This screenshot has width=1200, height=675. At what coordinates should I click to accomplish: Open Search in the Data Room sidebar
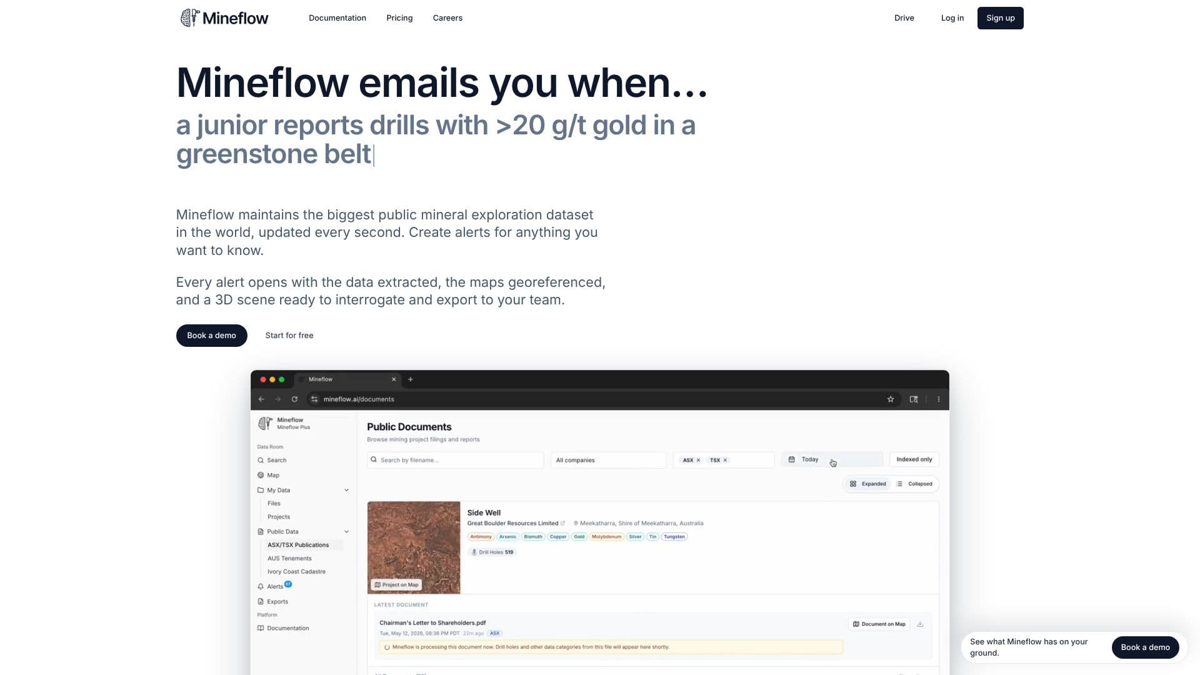click(272, 460)
